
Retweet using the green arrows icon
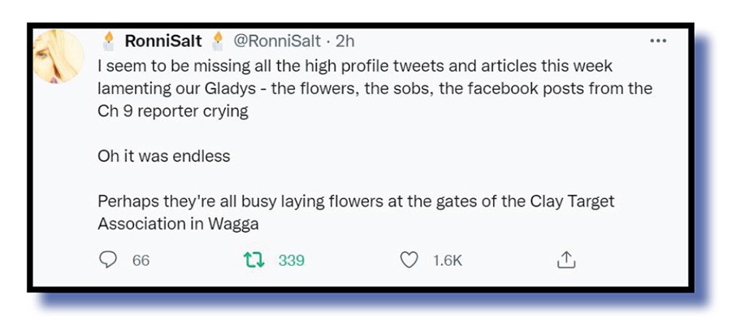[x=254, y=260]
